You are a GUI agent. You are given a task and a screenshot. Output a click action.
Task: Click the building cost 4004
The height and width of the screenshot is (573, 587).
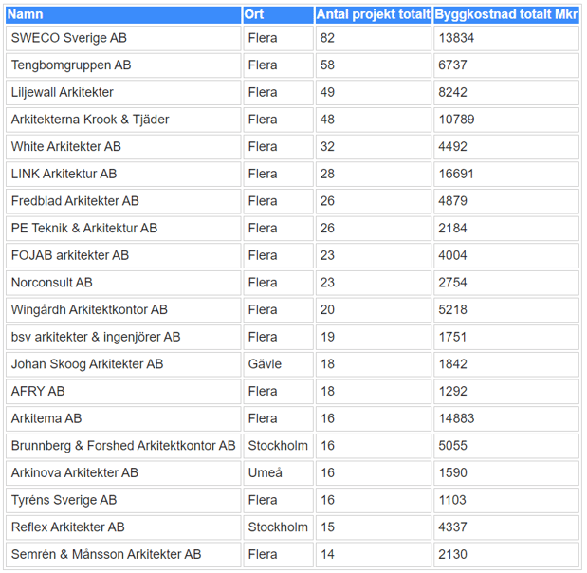click(506, 256)
